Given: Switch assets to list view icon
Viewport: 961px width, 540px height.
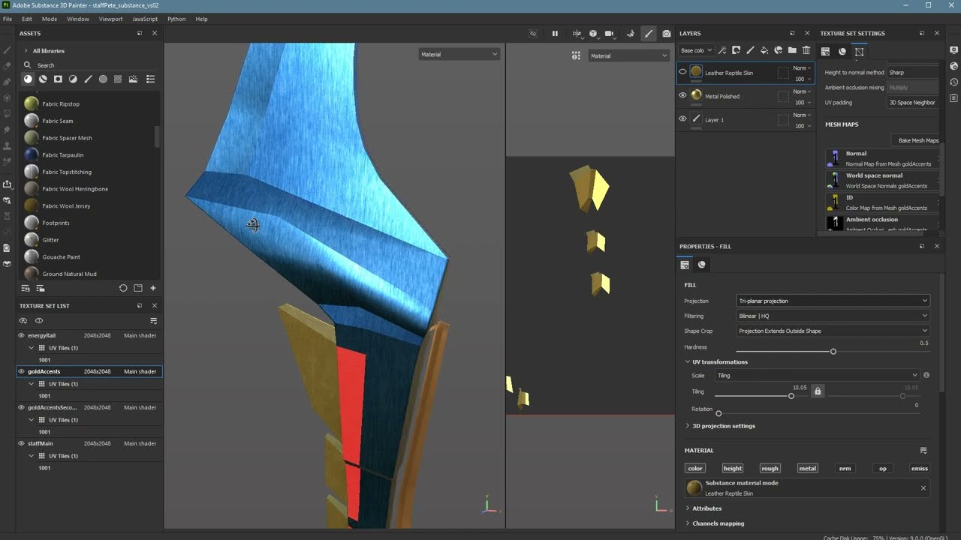Looking at the screenshot, I should click(x=150, y=79).
